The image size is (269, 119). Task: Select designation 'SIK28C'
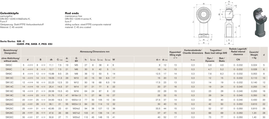tap(10, 113)
